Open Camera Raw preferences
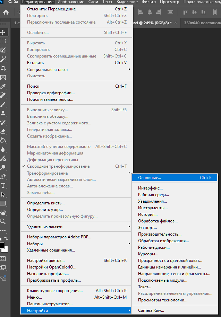This screenshot has width=221, height=317. (175, 310)
